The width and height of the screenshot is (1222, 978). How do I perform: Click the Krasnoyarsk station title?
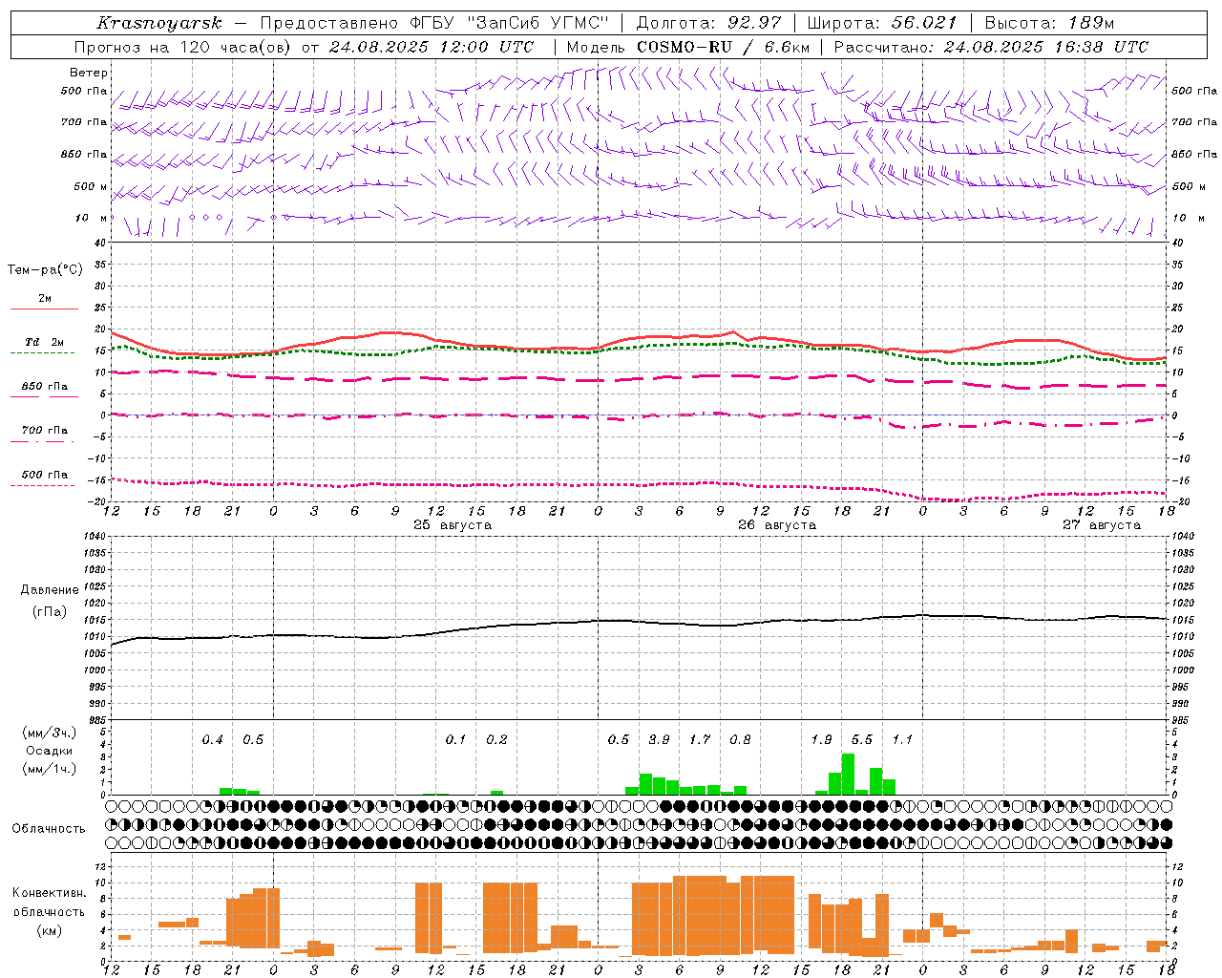(x=159, y=23)
